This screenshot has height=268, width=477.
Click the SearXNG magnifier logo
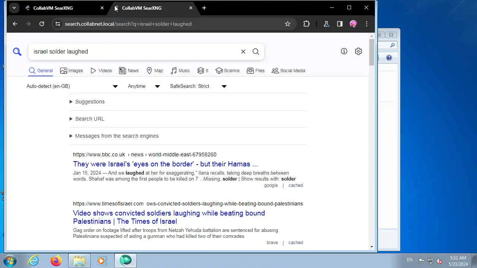[x=17, y=52]
